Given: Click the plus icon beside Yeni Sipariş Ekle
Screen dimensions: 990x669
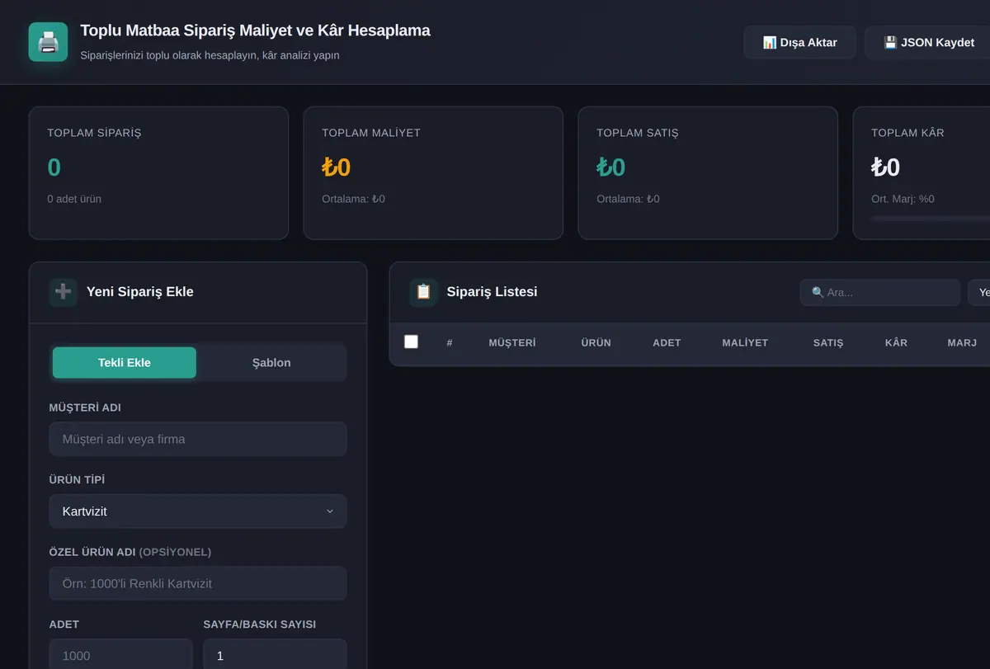Looking at the screenshot, I should tap(63, 292).
